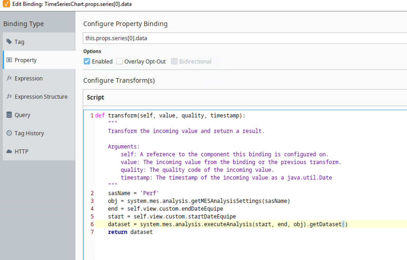Click the executeAnalysis dataset code line
Screen dimensions: 407x260
click(228, 224)
